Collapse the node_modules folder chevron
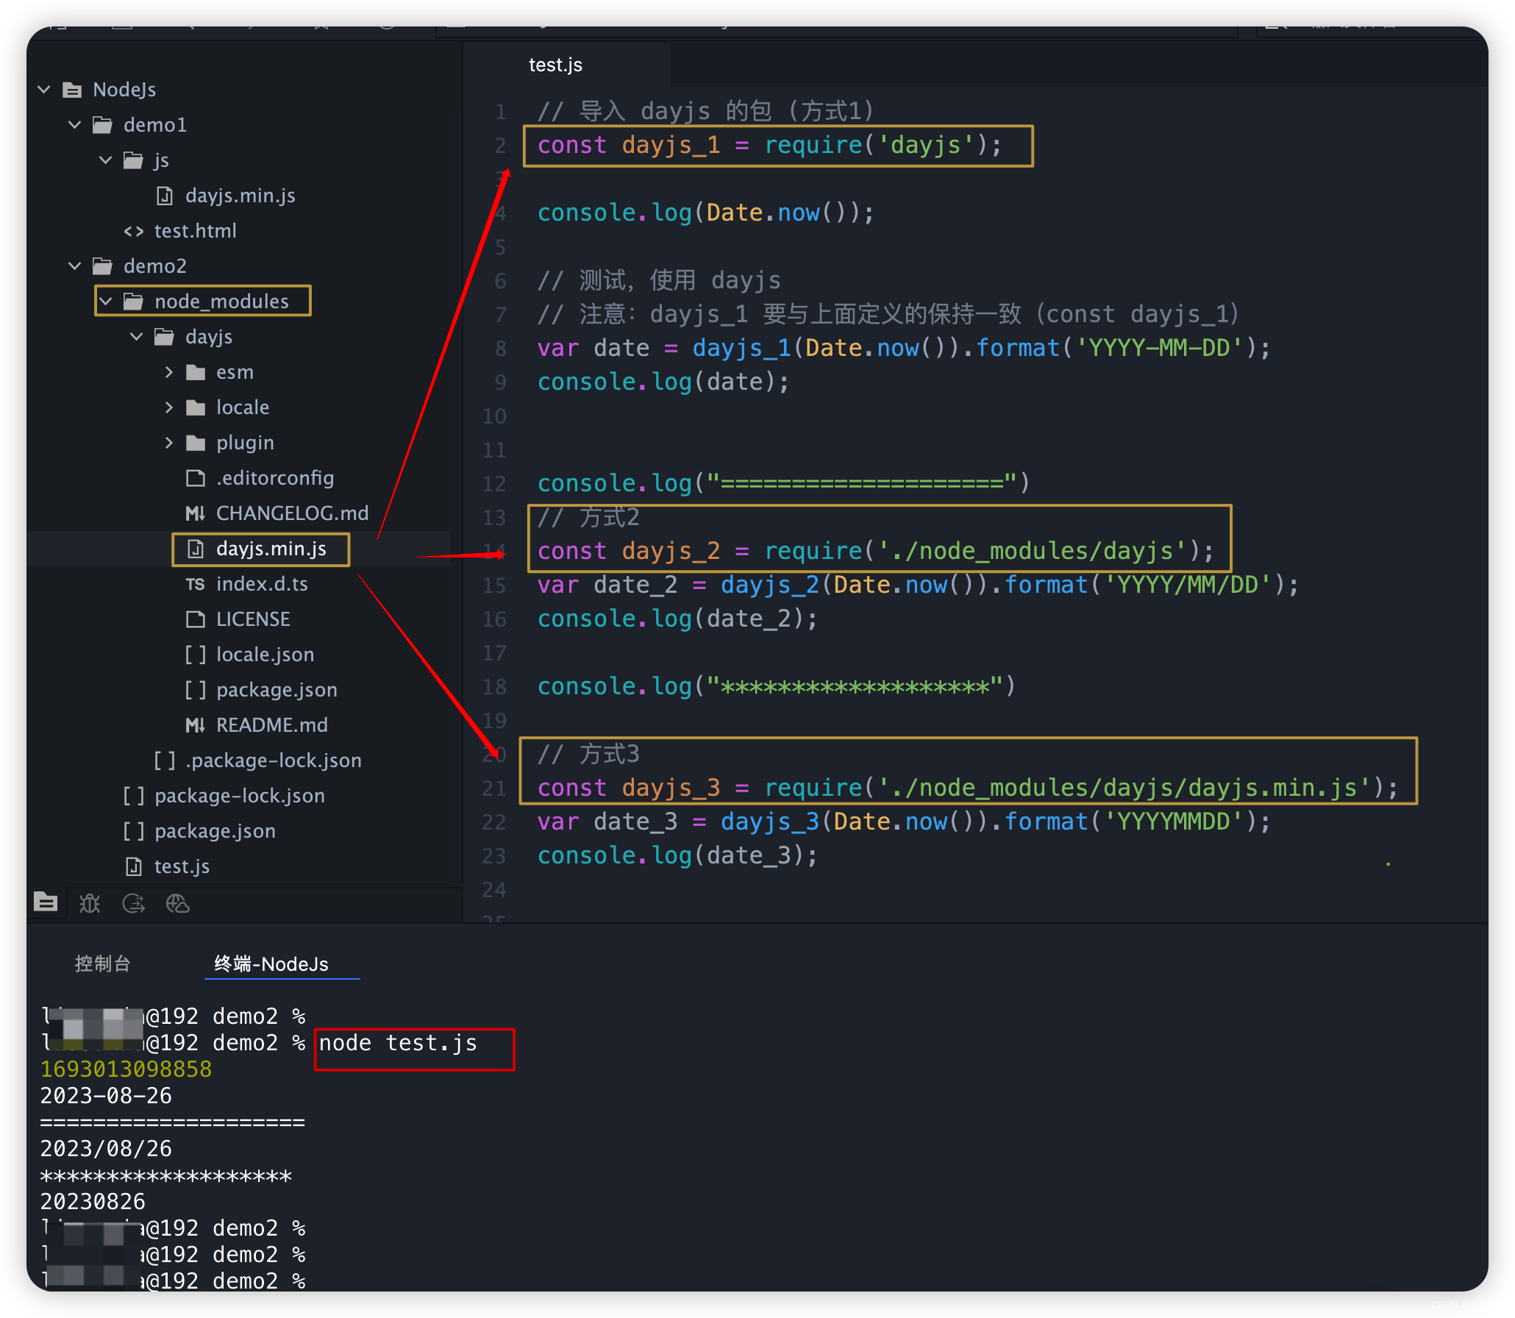 tap(106, 302)
